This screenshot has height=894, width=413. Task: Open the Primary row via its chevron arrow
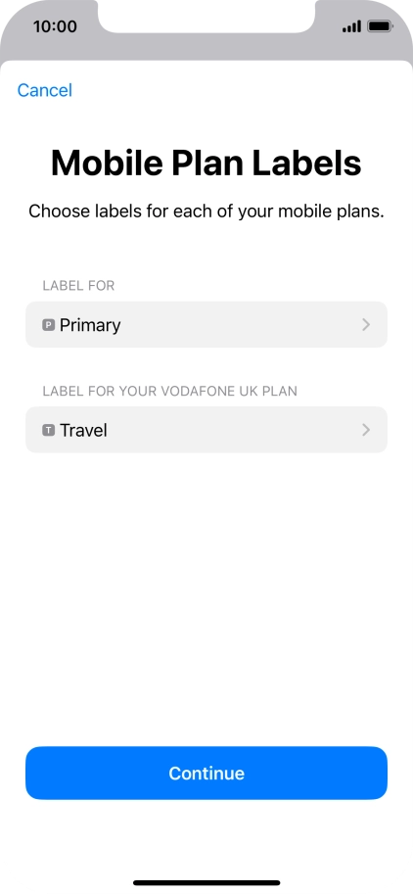point(366,324)
